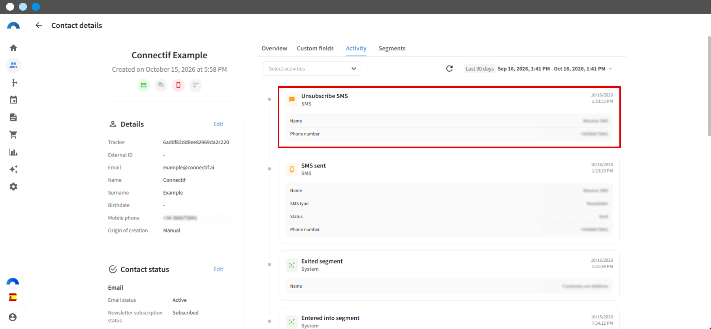Open the Last 30 days date range dropdown
Screen dimensions: 711x329
point(539,69)
